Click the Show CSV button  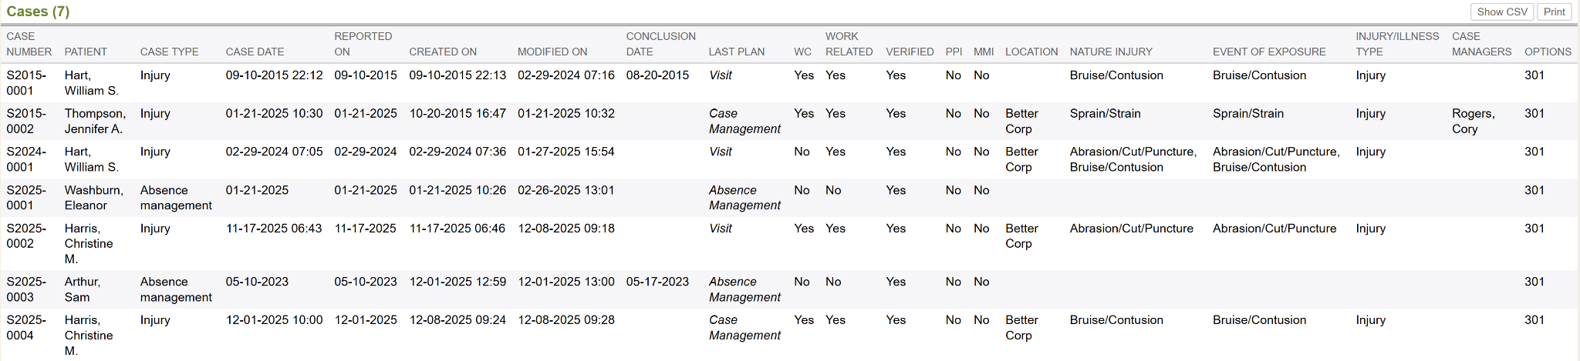[x=1501, y=12]
